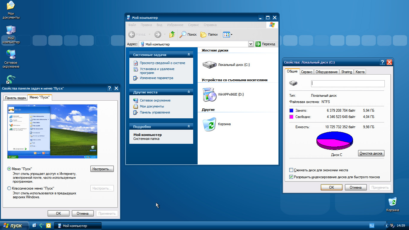
Task: Toggle Папки (Folders) pane in Explorer toolbar
Action: pos(209,34)
